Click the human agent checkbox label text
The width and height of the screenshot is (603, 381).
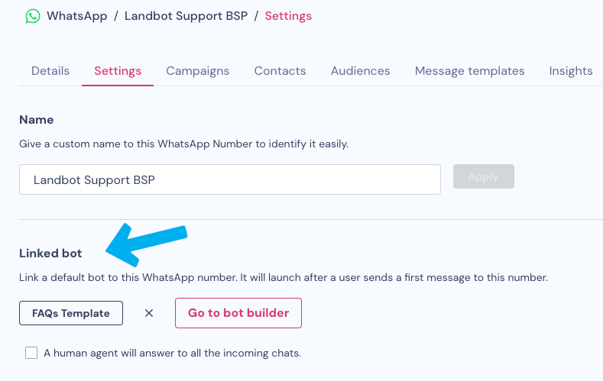pyautogui.click(x=172, y=353)
